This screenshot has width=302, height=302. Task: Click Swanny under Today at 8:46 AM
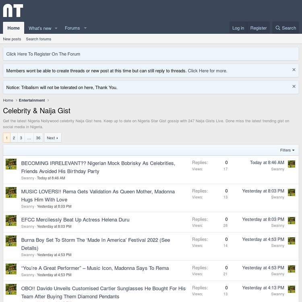(x=277, y=169)
